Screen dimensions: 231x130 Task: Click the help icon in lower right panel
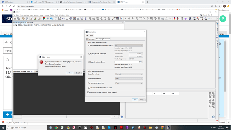click(x=213, y=117)
